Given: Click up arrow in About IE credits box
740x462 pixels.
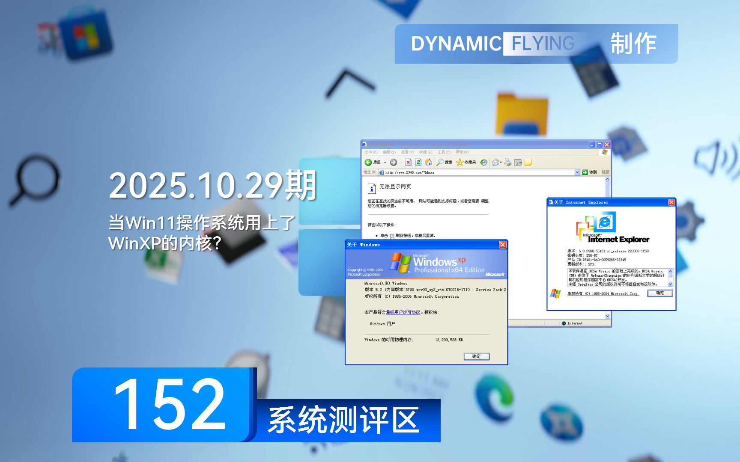Looking at the screenshot, I should coord(670,271).
